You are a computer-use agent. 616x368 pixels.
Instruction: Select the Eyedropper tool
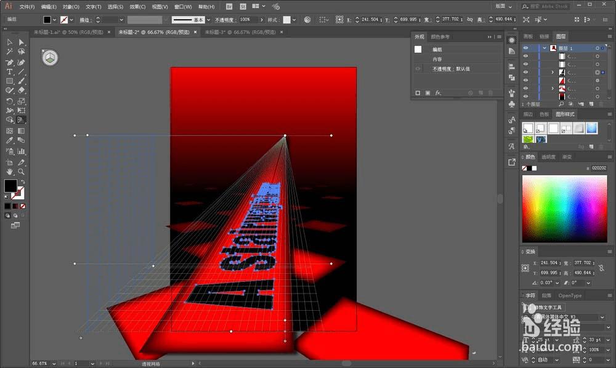click(9, 140)
